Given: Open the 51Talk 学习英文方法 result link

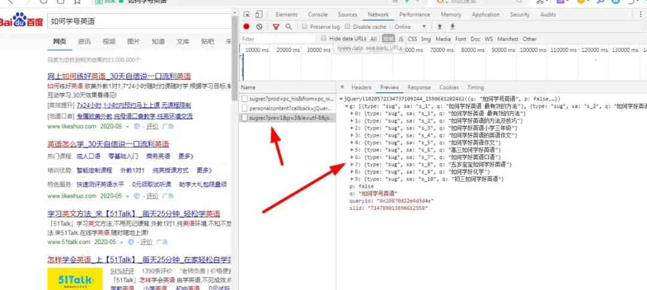Looking at the screenshot, I should click(134, 214).
